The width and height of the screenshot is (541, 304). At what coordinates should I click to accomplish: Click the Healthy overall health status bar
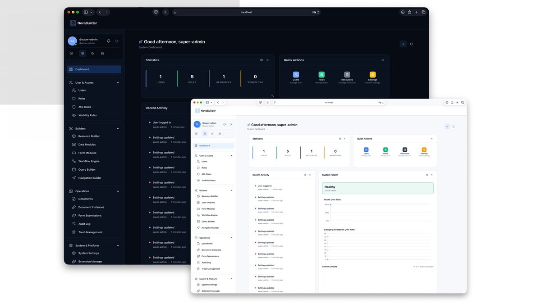[377, 188]
